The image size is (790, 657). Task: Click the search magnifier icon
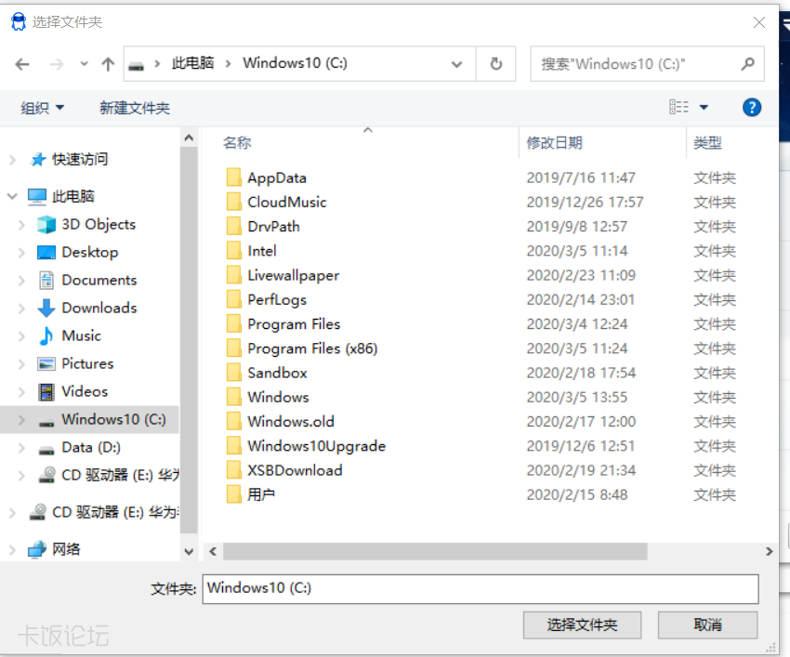pyautogui.click(x=747, y=64)
